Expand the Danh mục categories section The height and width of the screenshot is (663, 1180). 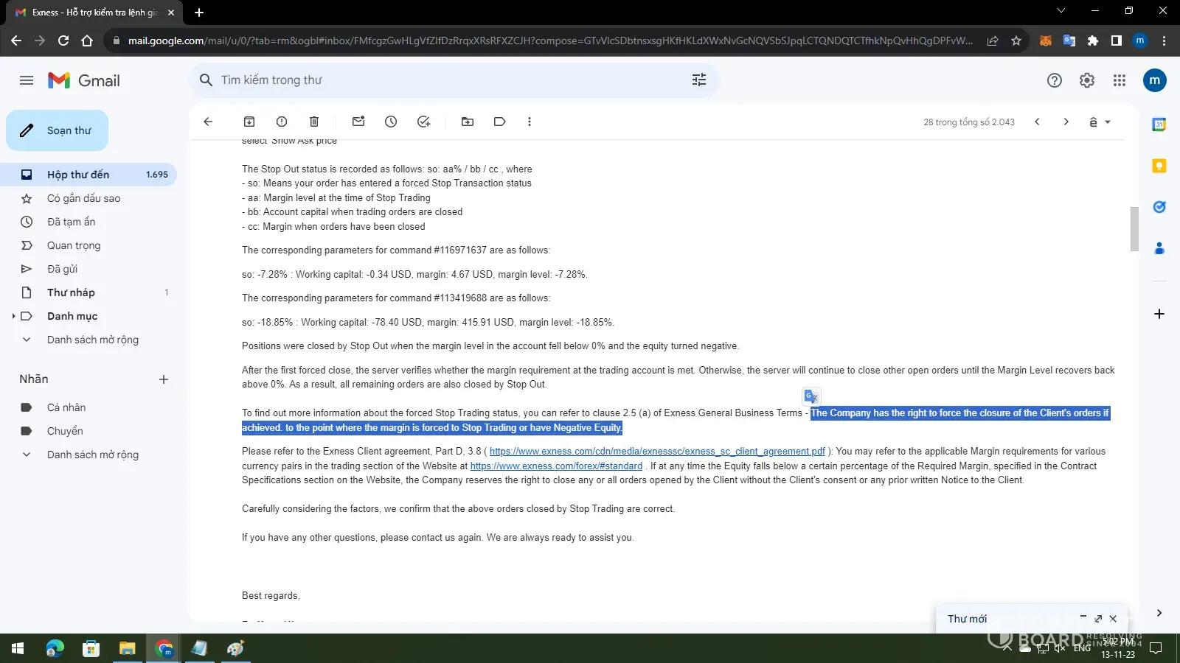point(13,316)
